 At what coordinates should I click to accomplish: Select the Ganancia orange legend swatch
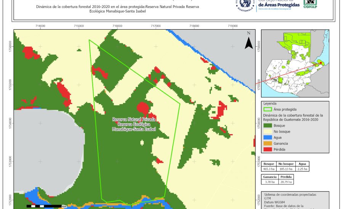pos(268,143)
